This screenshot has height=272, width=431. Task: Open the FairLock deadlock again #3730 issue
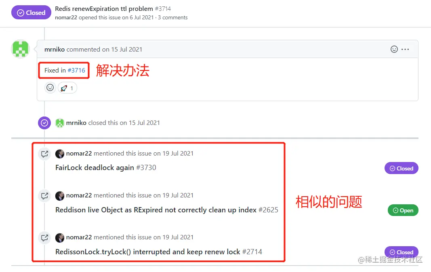105,168
